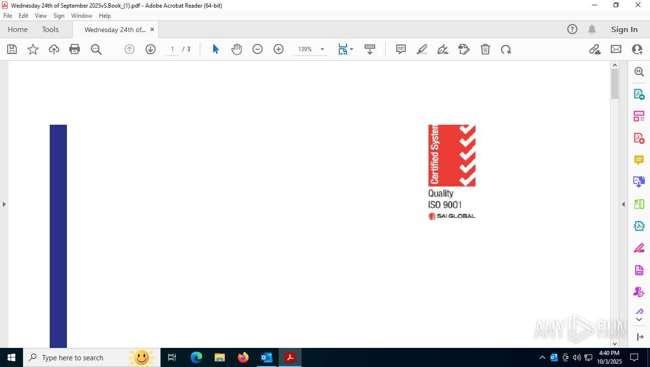Click the vertical scrollbar thumb
Image resolution: width=650 pixels, height=367 pixels.
tap(615, 84)
